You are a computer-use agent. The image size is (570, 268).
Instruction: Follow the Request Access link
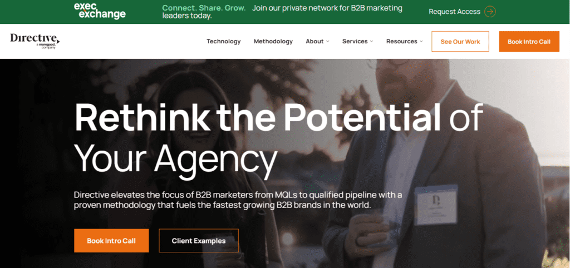tap(454, 12)
